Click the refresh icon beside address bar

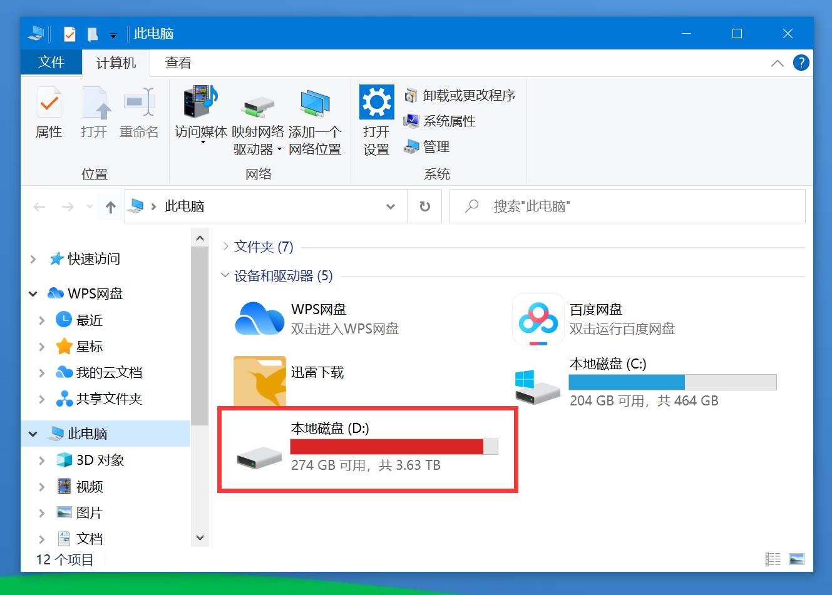coord(424,206)
